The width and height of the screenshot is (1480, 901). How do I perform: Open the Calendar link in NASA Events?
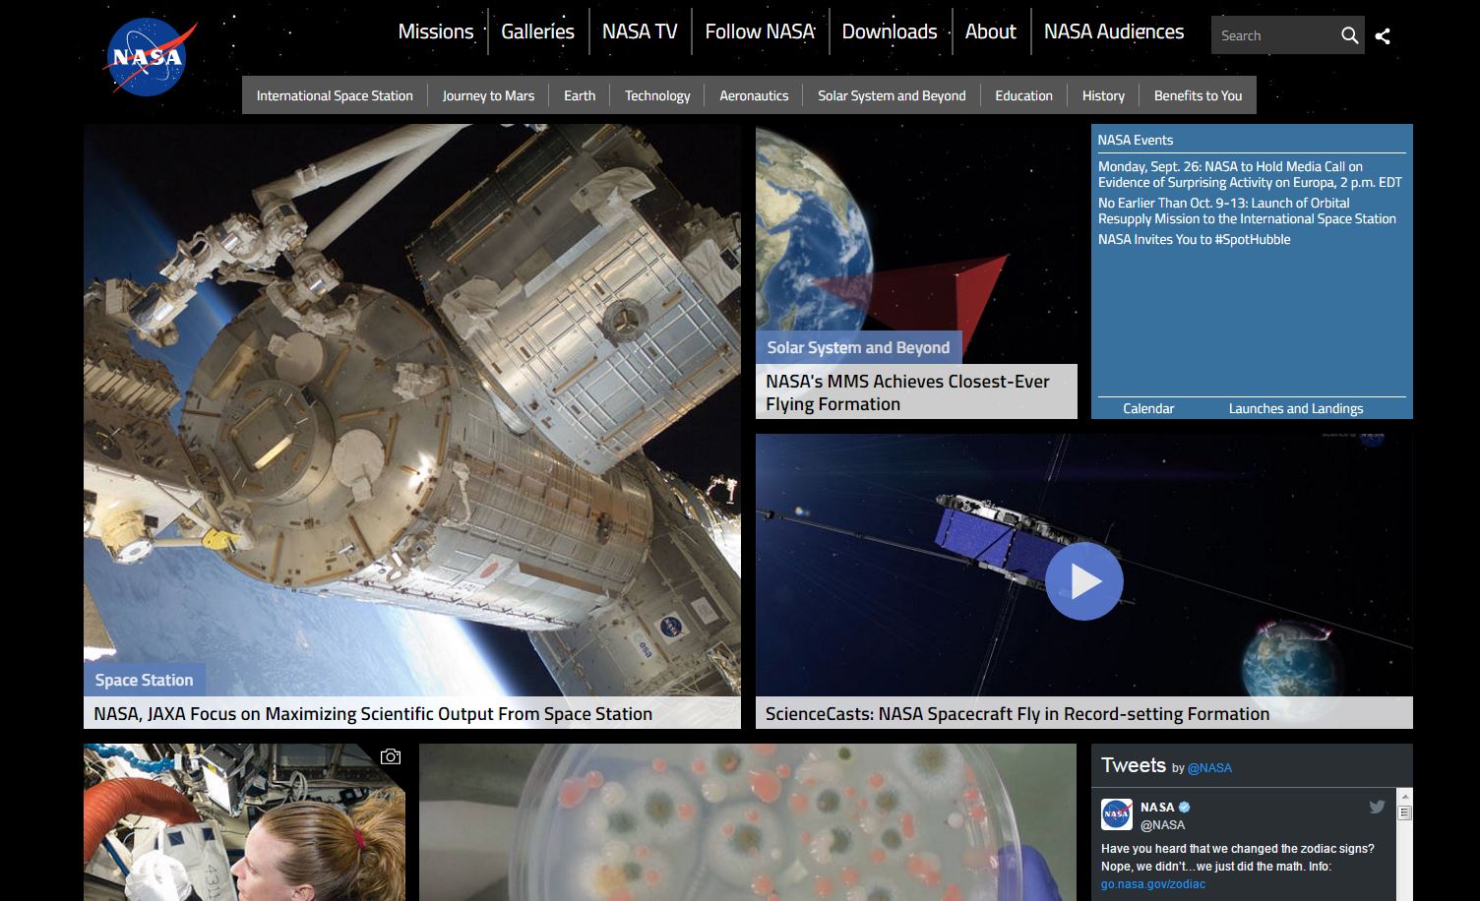pyautogui.click(x=1148, y=408)
